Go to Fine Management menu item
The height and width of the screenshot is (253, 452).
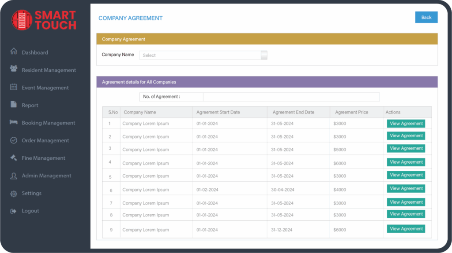tap(43, 158)
